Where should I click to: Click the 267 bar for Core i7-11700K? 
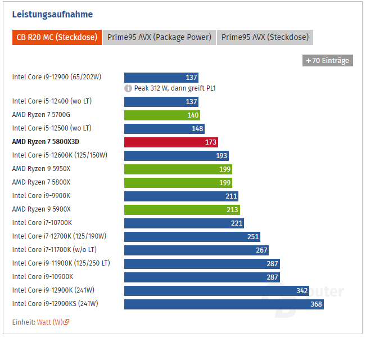tap(197, 250)
